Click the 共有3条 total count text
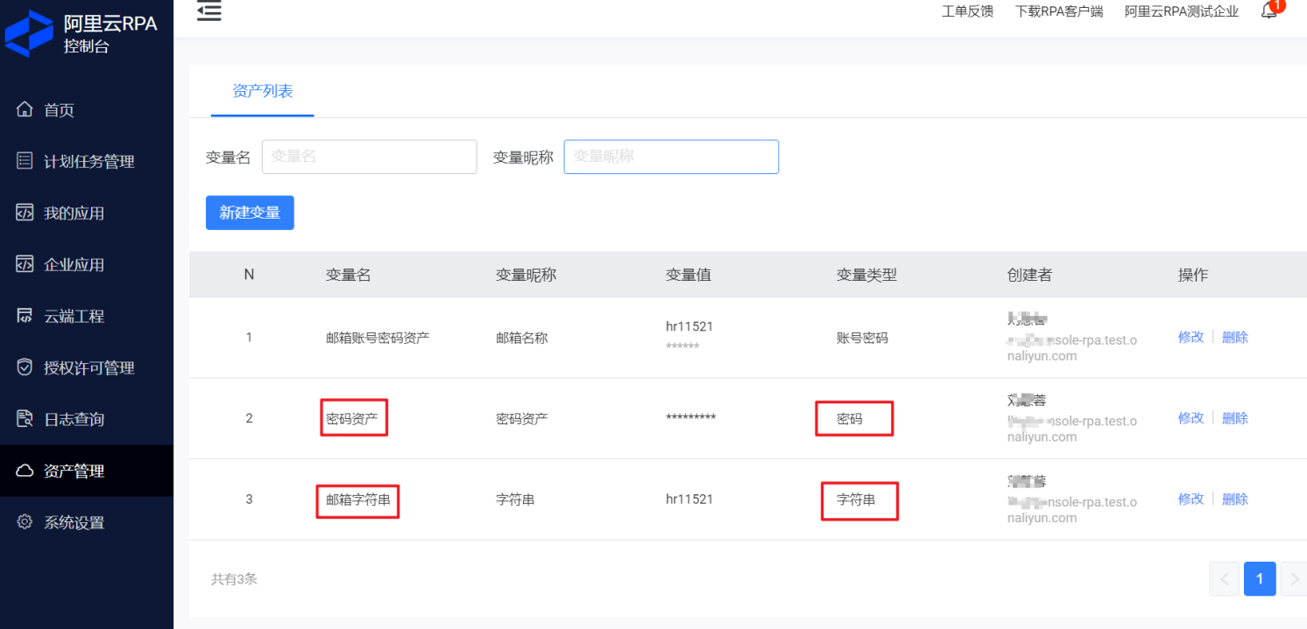Image resolution: width=1307 pixels, height=629 pixels. (x=234, y=579)
